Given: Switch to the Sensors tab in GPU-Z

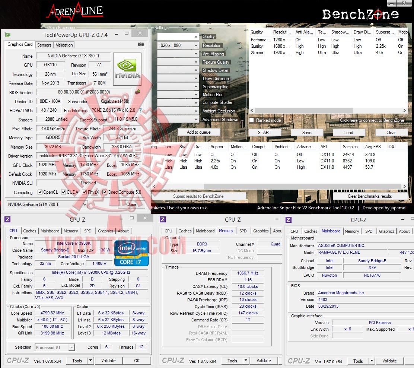Looking at the screenshot, I should pos(44,45).
